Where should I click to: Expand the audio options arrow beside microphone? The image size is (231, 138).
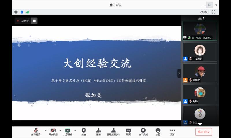tap(45, 130)
